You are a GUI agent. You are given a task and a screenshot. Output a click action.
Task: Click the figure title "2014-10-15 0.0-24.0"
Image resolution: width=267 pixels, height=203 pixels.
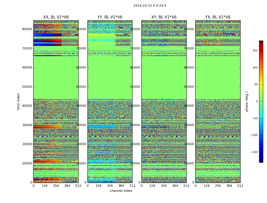point(150,6)
